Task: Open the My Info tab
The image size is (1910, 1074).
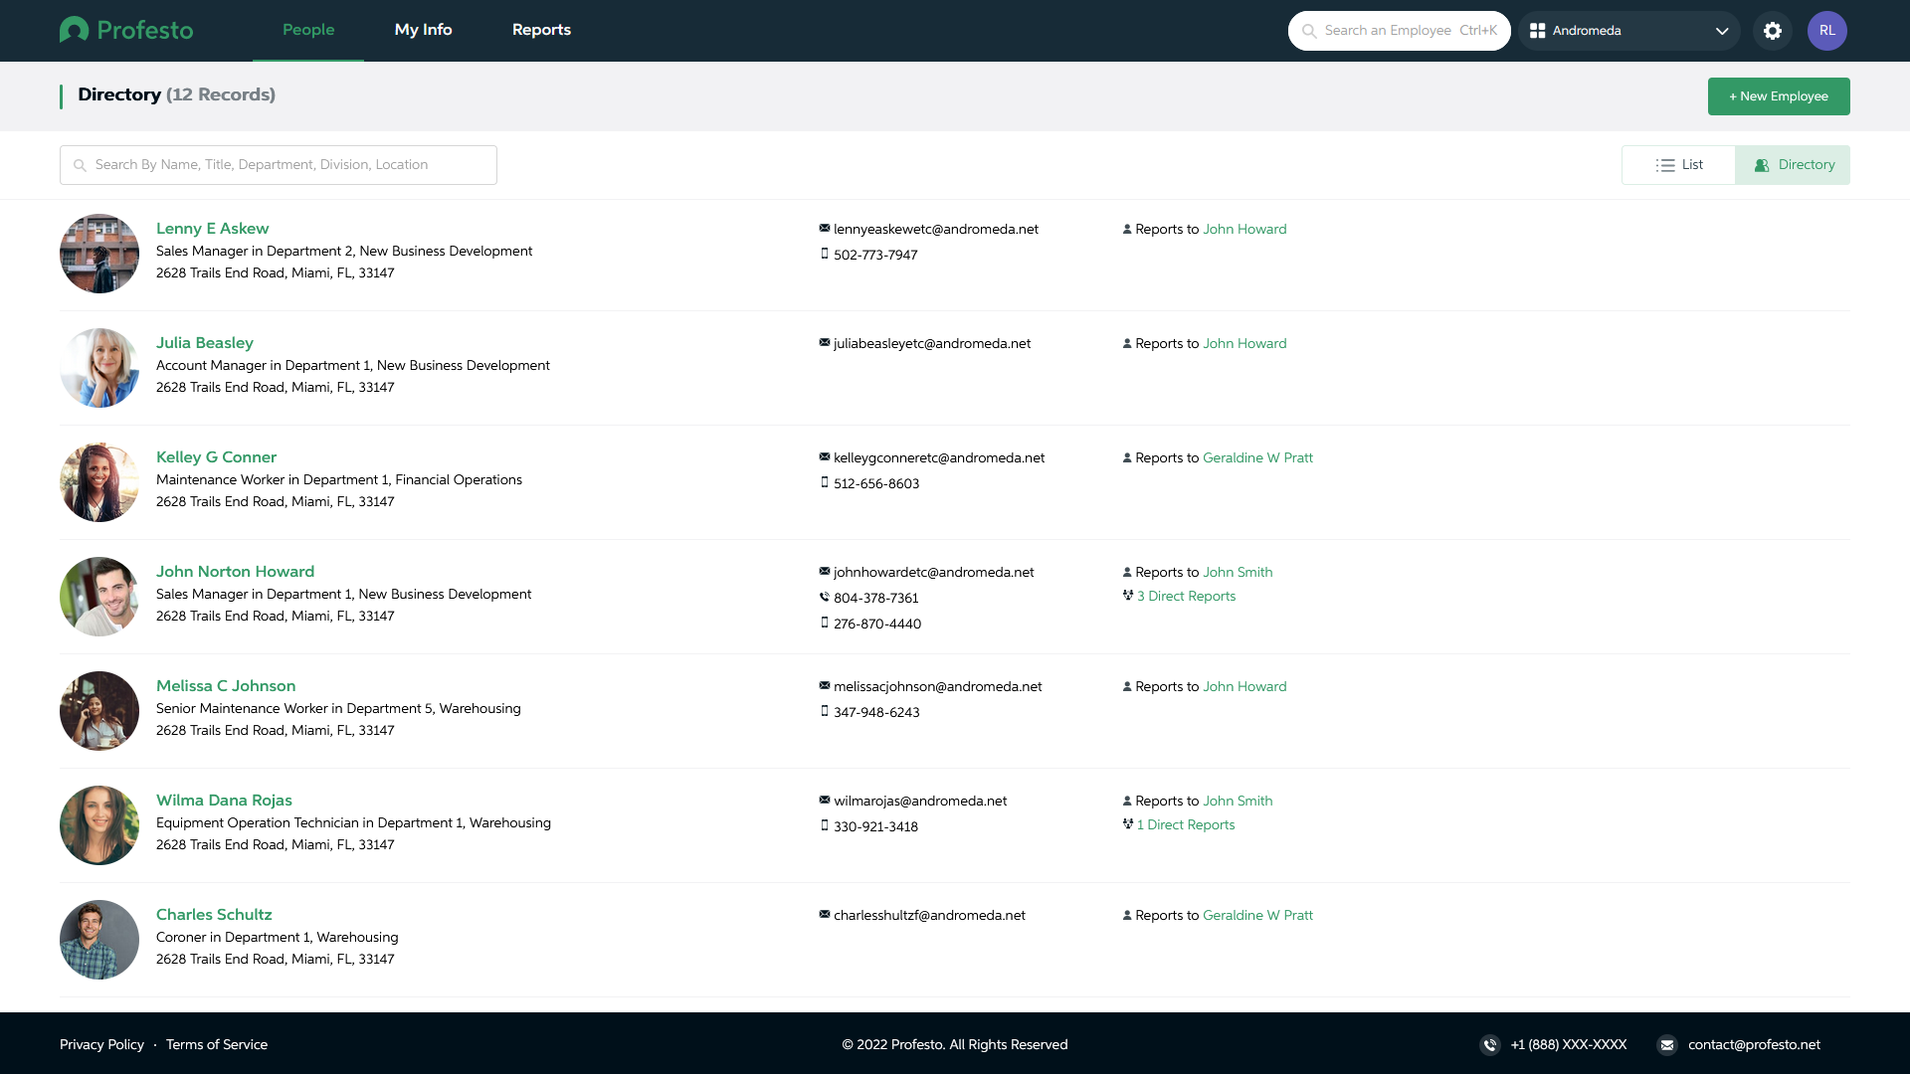Action: pyautogui.click(x=423, y=30)
